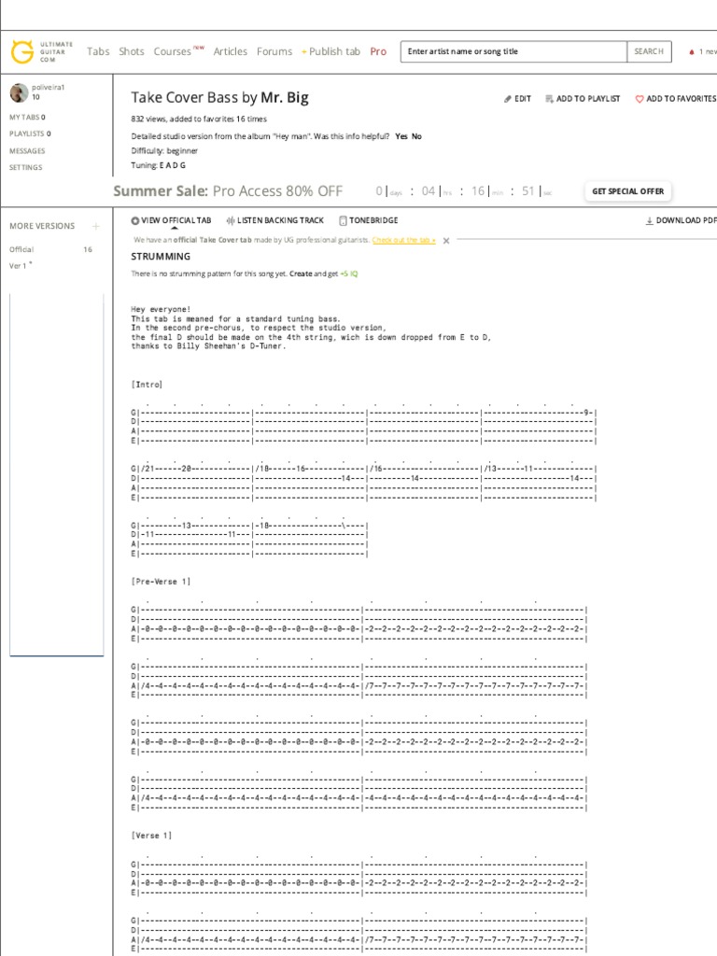Click the Publish tab link
Screen dimensions: 717x956
pos(331,52)
